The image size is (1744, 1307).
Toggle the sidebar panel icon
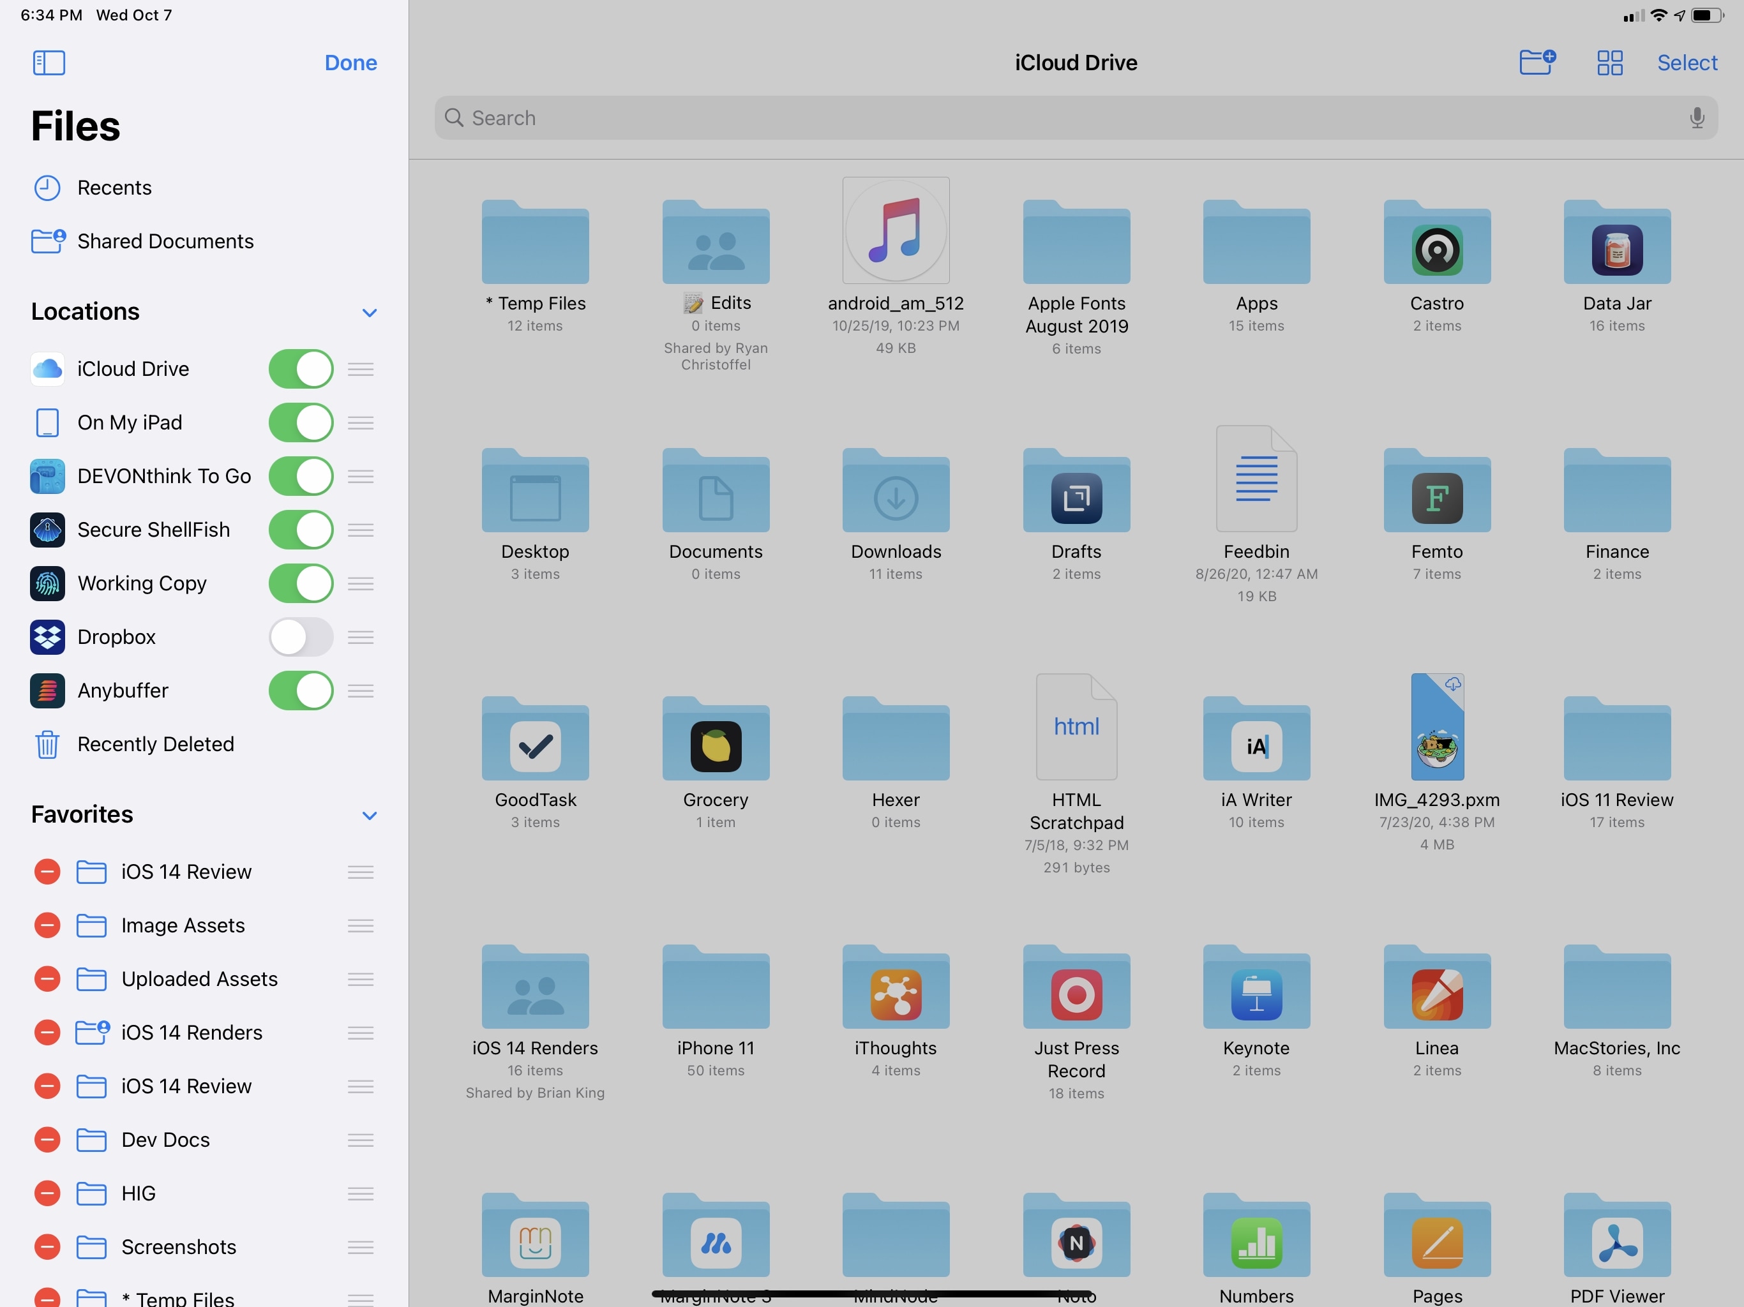pos(49,63)
